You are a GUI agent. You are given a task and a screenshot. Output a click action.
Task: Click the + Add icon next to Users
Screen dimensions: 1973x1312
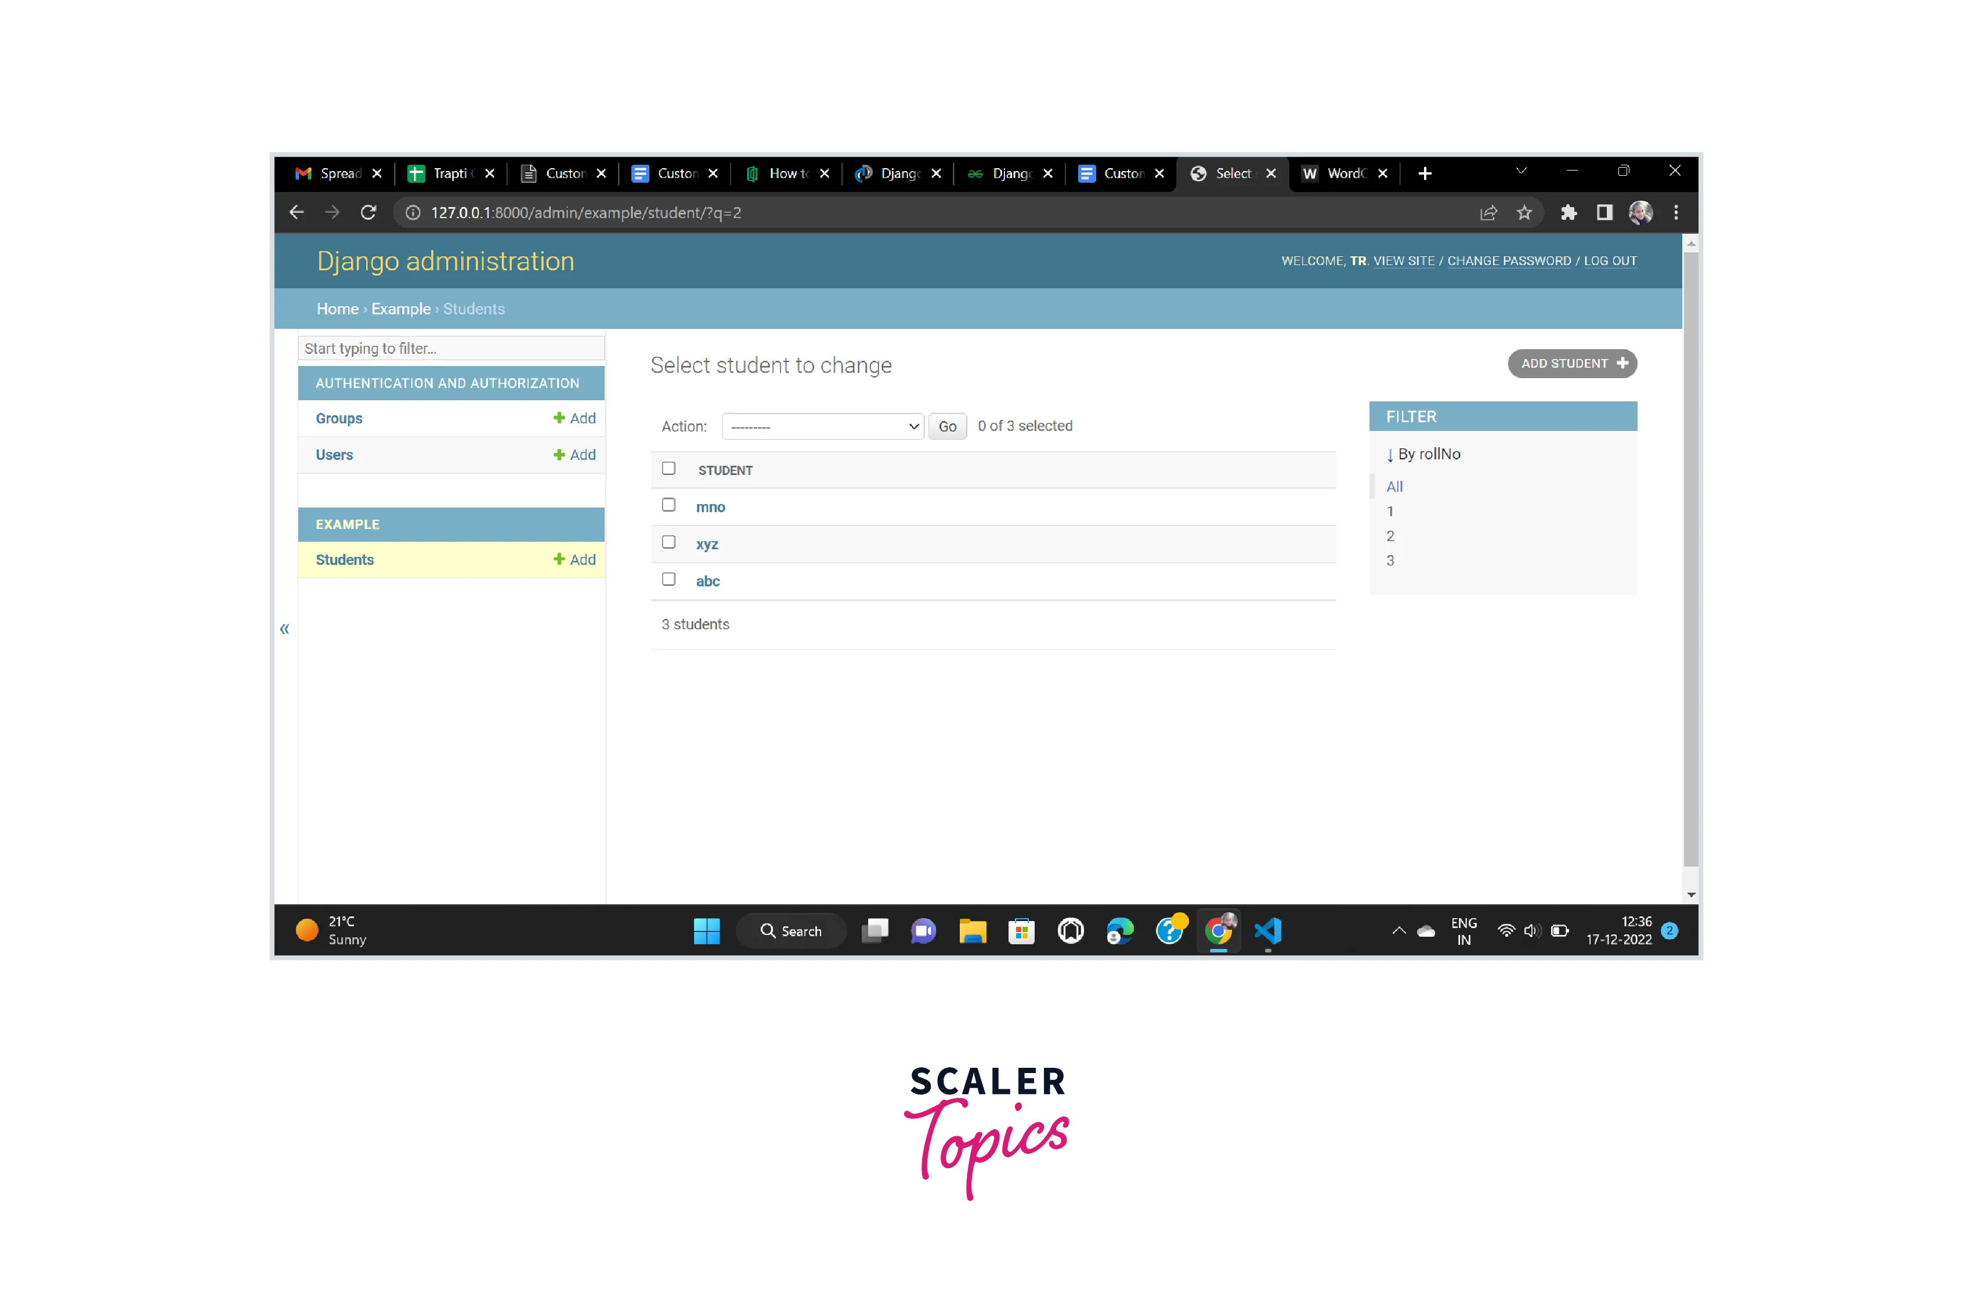(574, 454)
